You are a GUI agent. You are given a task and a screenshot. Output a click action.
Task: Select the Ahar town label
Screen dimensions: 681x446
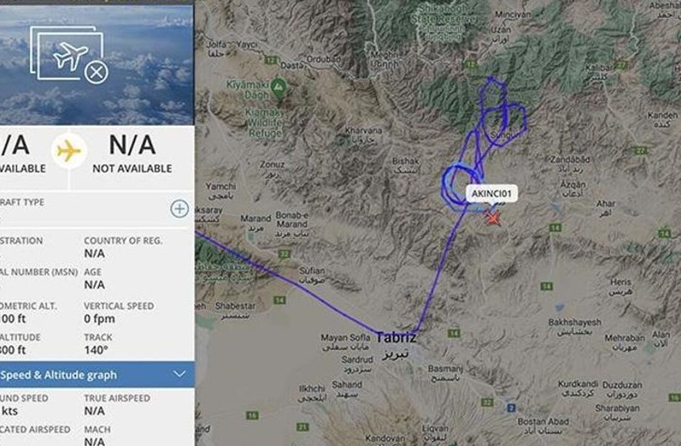click(x=605, y=203)
